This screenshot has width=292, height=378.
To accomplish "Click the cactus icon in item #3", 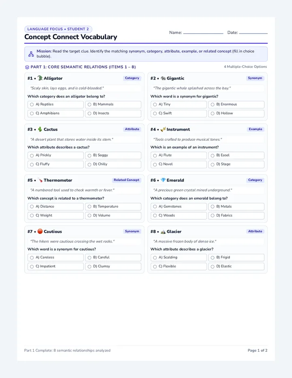I will [x=40, y=129].
